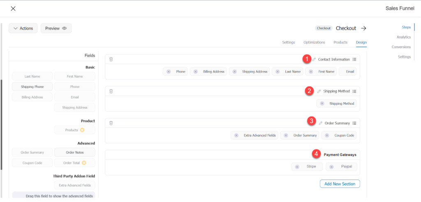Click the Third Party Addon Field heading

tap(74, 176)
